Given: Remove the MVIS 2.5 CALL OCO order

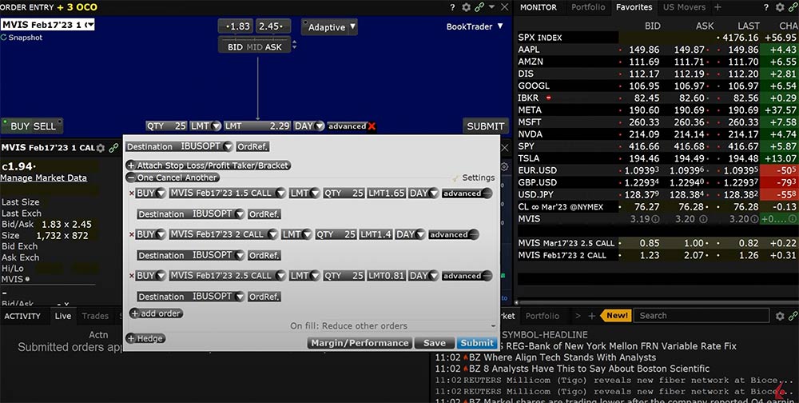Looking at the screenshot, I should 132,276.
